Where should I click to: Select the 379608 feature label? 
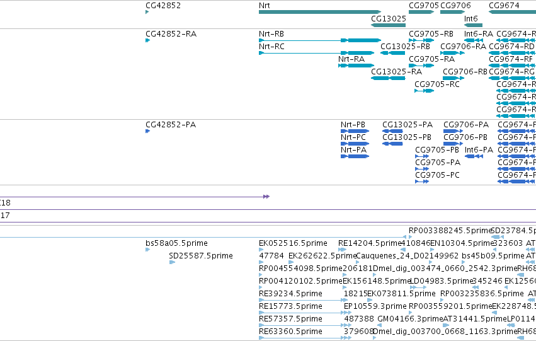358,332
